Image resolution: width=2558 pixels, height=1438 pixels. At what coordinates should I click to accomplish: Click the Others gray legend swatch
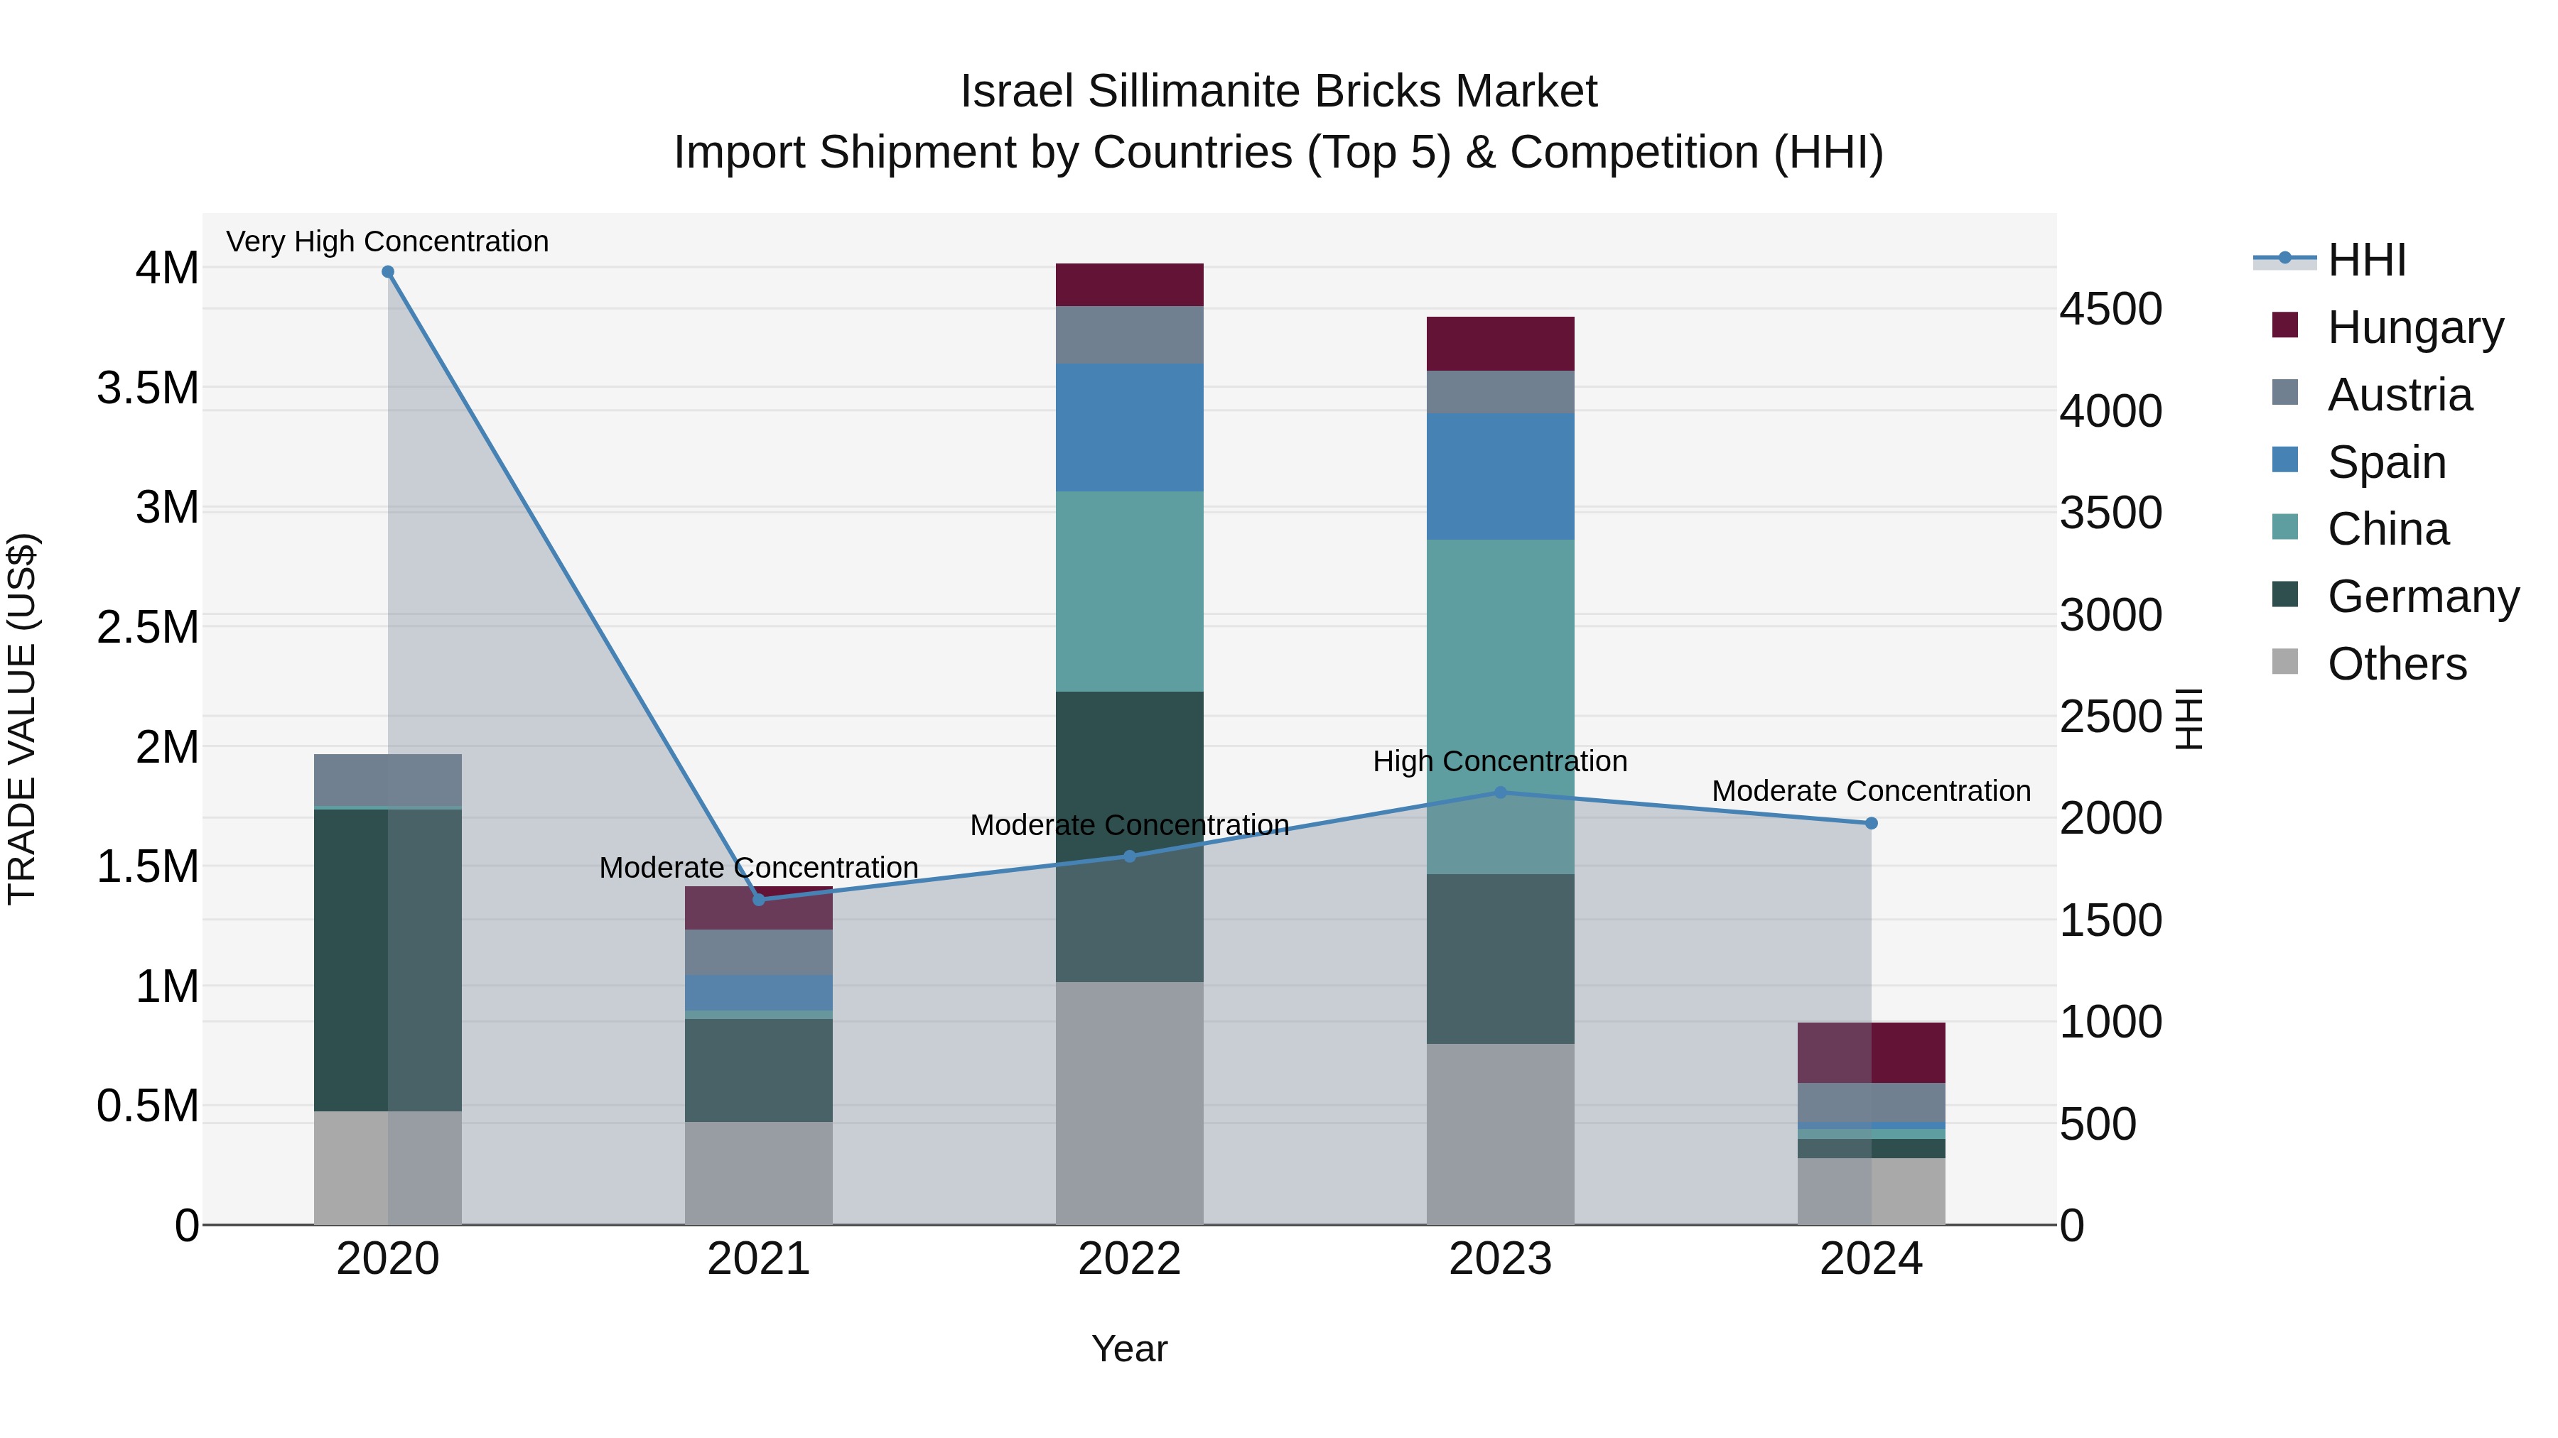2285,662
